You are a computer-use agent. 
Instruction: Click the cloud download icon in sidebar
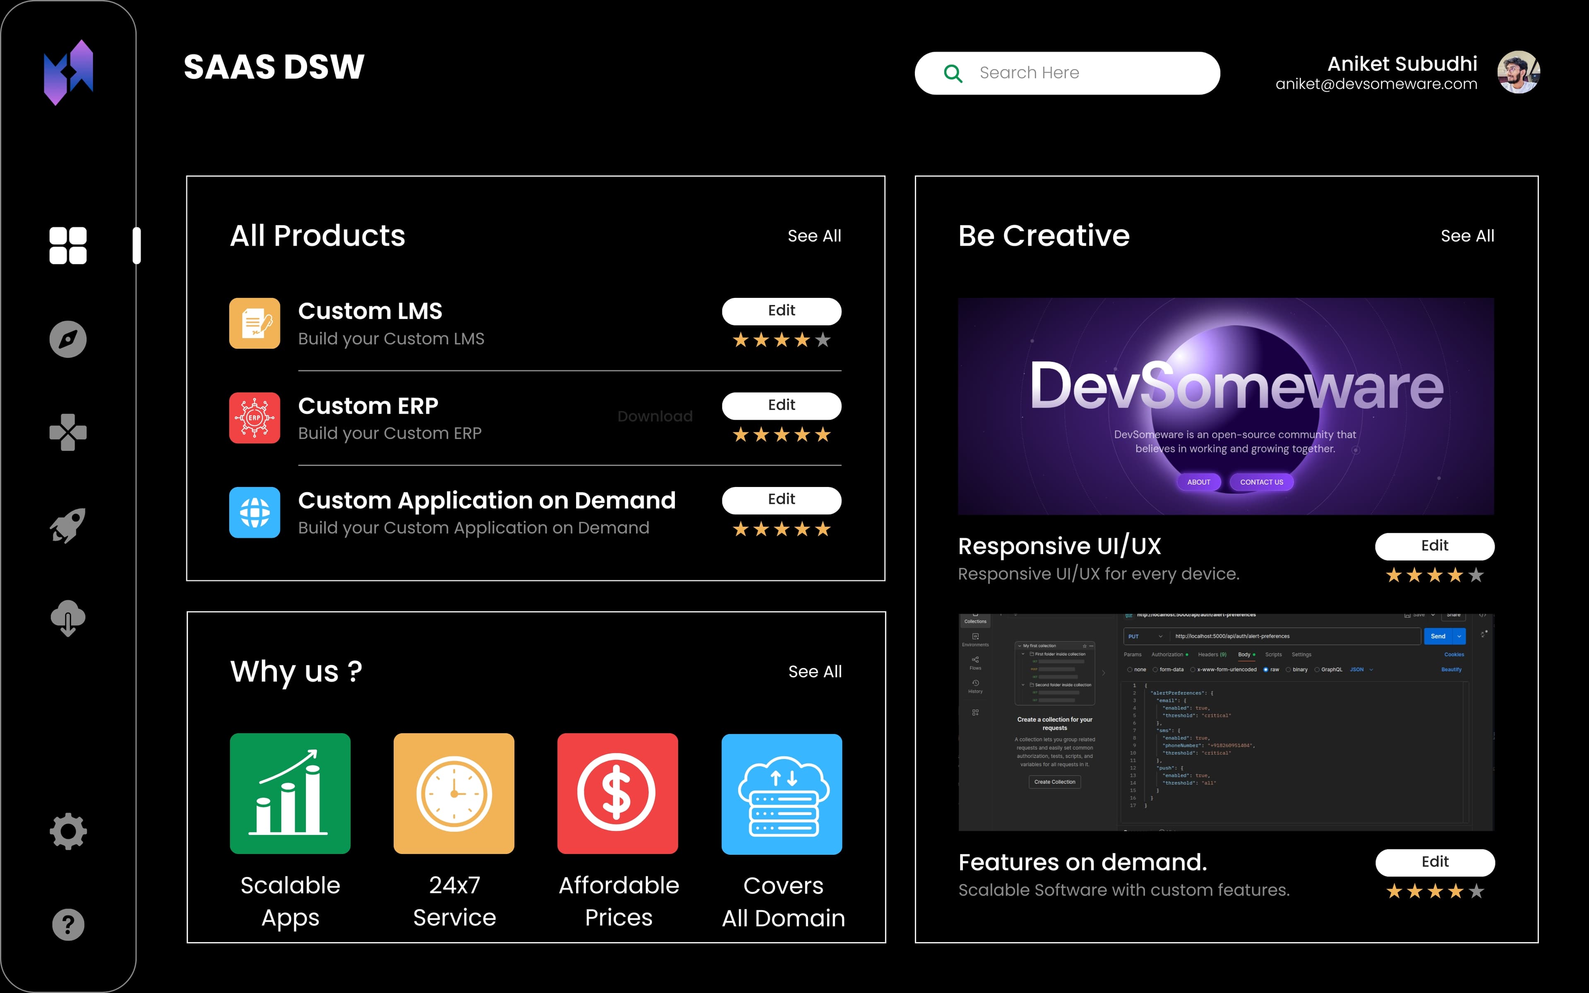[68, 618]
